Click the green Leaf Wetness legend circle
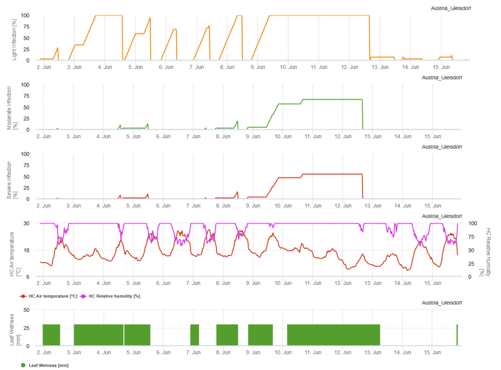Viewport: 501px width, 370px height. pos(23,365)
